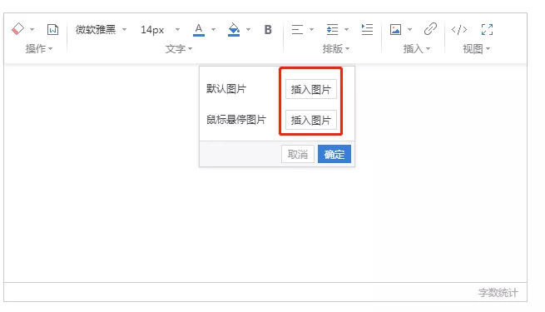Open the 文字 group menu
Viewport: 545px width, 312px height.
coord(179,48)
